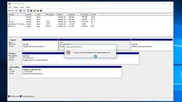Click the NTFS file system cell
The image size is (182, 102).
click(x=48, y=22)
